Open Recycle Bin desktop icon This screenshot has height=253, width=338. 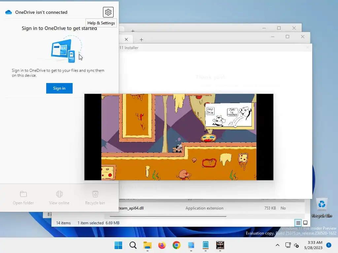[321, 208]
